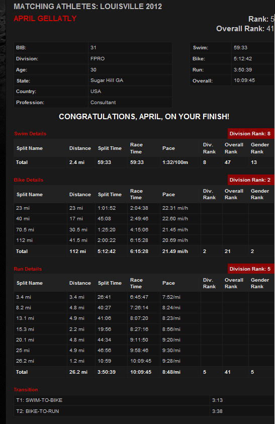Viewport: 275px width, 424px height.
Task: Click Country value USA
Action: tap(96, 92)
